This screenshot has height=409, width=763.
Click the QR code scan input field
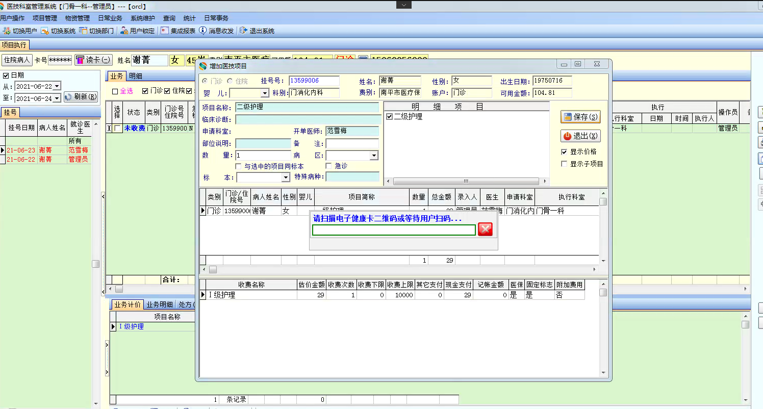pyautogui.click(x=393, y=230)
